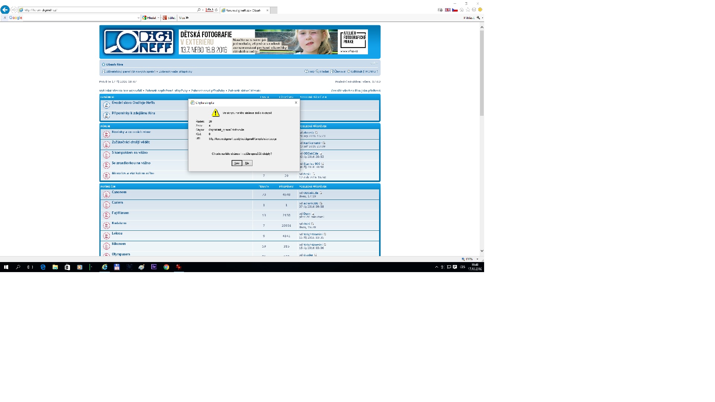Show hidden system tray icons
The image size is (715, 402).
click(x=436, y=267)
